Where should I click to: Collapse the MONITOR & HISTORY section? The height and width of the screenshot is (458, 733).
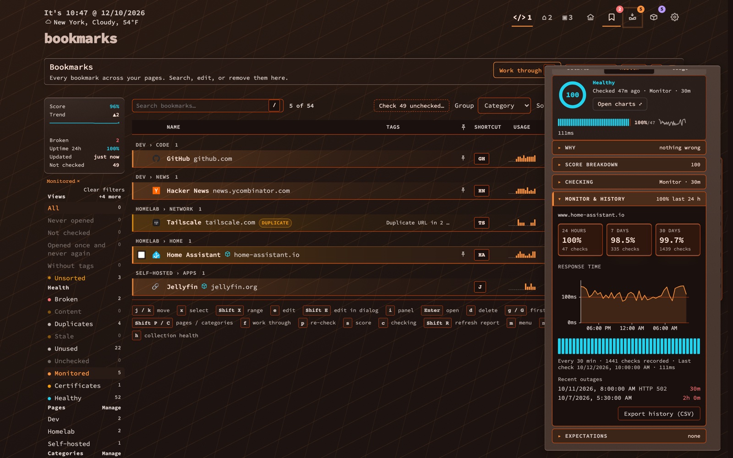pos(629,199)
